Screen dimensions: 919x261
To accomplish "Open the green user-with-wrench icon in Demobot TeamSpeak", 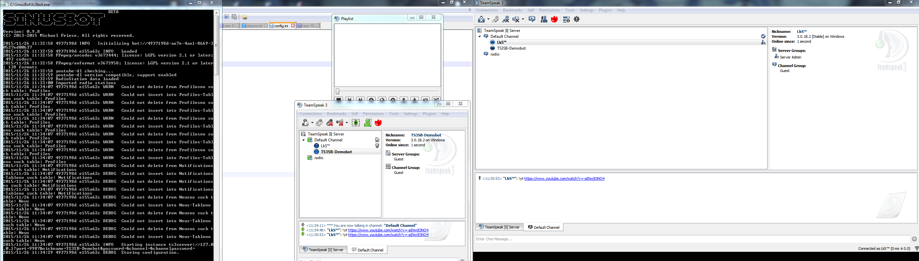I will click(x=368, y=123).
